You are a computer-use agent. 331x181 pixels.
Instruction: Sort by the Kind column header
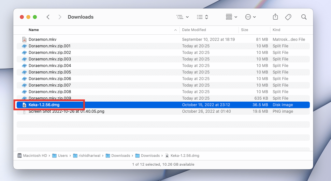coord(276,30)
